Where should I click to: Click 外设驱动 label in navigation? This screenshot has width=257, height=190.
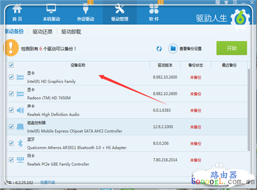(x=85, y=19)
